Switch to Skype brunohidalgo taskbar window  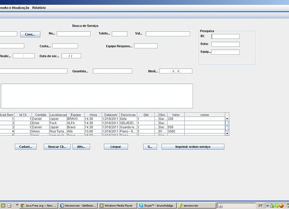[157, 206]
